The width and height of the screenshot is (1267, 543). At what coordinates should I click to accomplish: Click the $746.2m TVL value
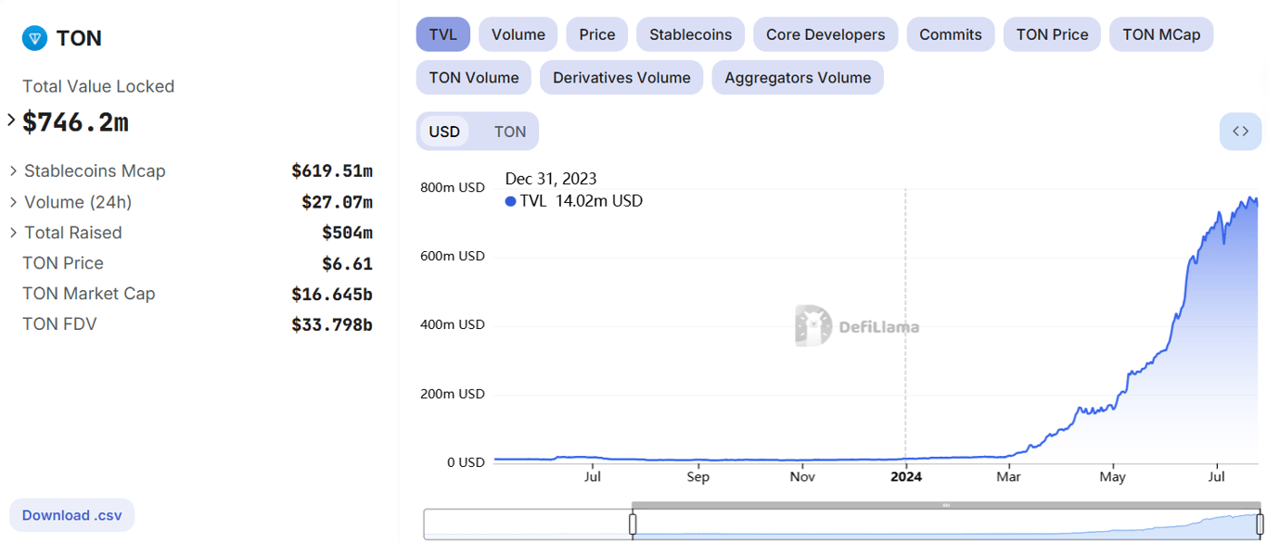click(75, 121)
